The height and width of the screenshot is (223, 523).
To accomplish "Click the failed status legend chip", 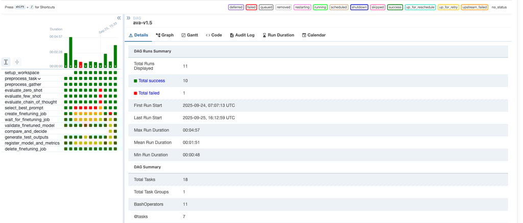I will click(x=251, y=7).
